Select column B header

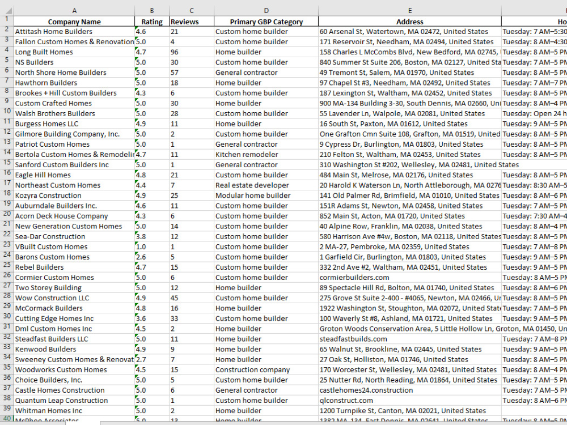(152, 11)
